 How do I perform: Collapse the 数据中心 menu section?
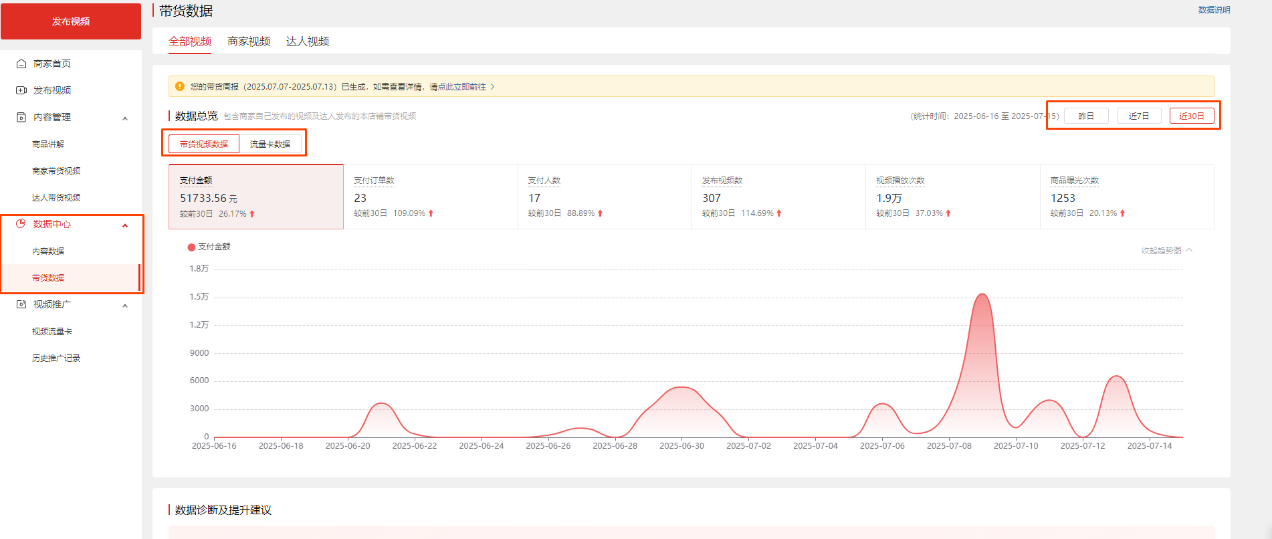[x=125, y=225]
